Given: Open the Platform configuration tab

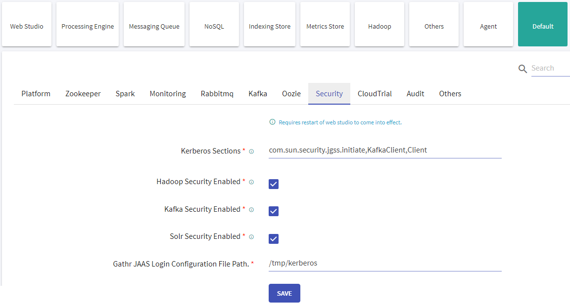Looking at the screenshot, I should [36, 93].
